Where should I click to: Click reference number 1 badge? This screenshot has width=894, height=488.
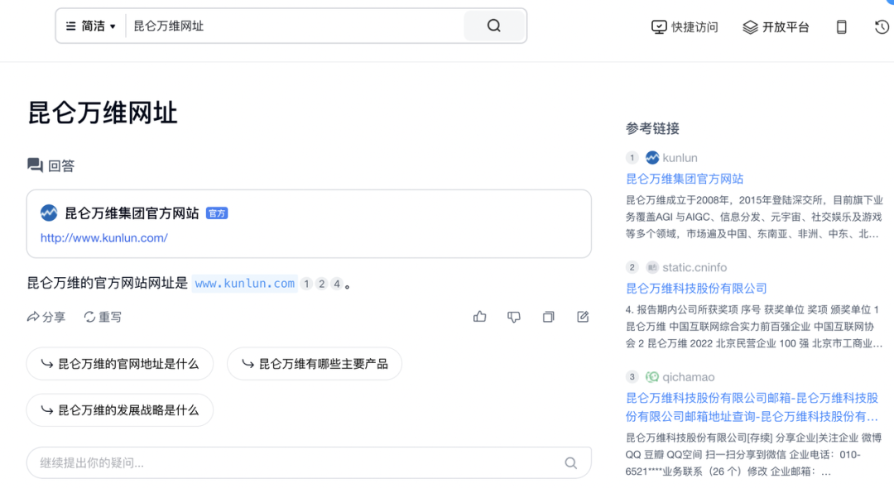coord(632,158)
